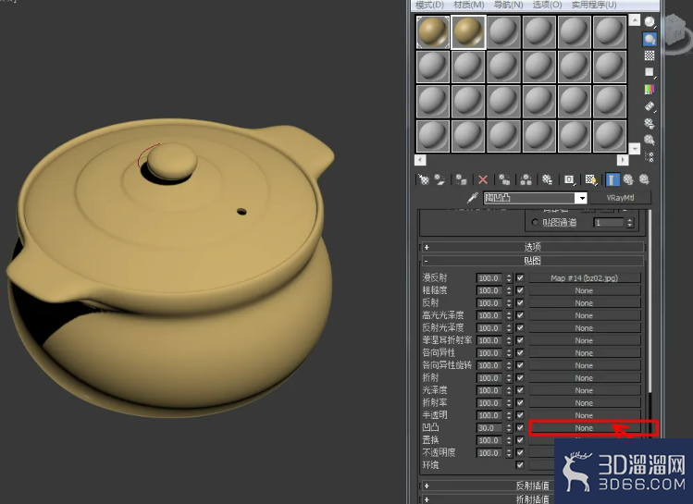Open the material name dropdown arrow
The image size is (693, 504).
coord(582,198)
